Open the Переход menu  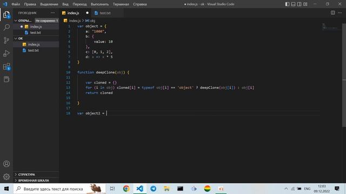pos(79,4)
